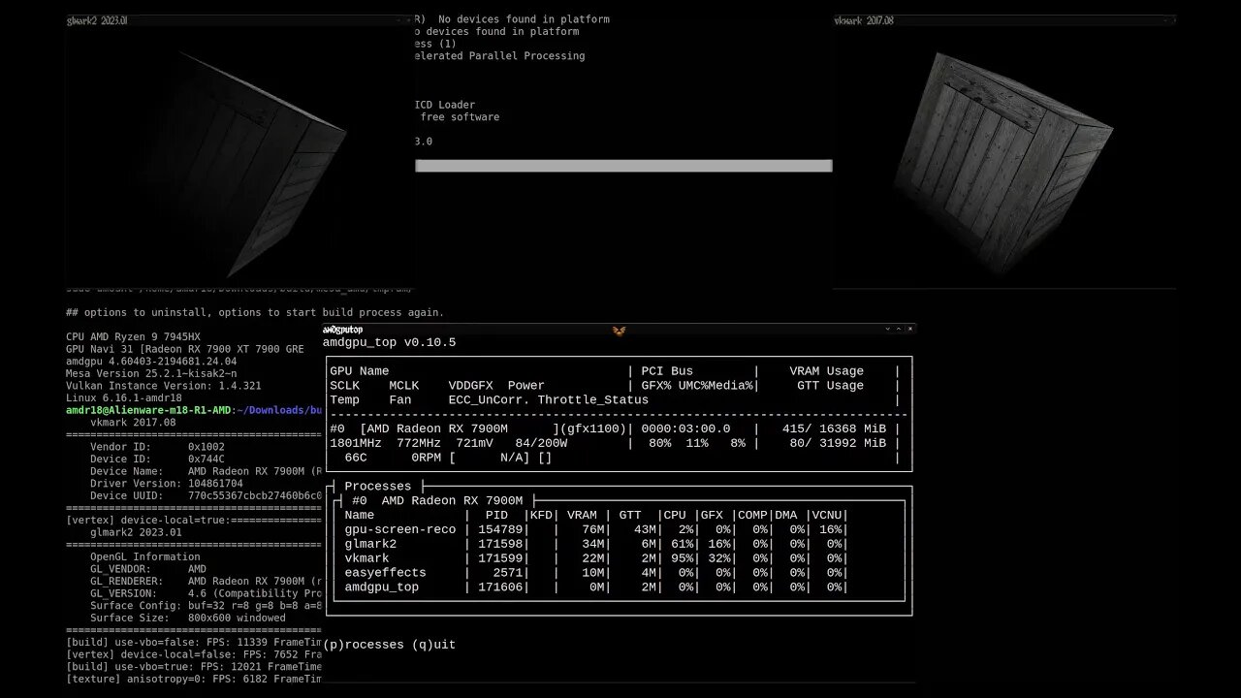Click the '66C' temperature value
This screenshot has width=1241, height=698.
356,458
